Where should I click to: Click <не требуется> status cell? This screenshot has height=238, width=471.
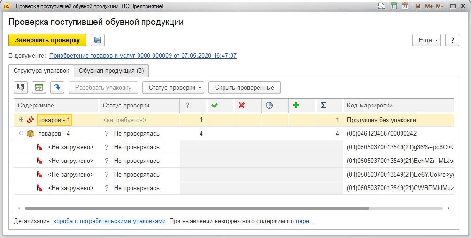tap(139, 120)
